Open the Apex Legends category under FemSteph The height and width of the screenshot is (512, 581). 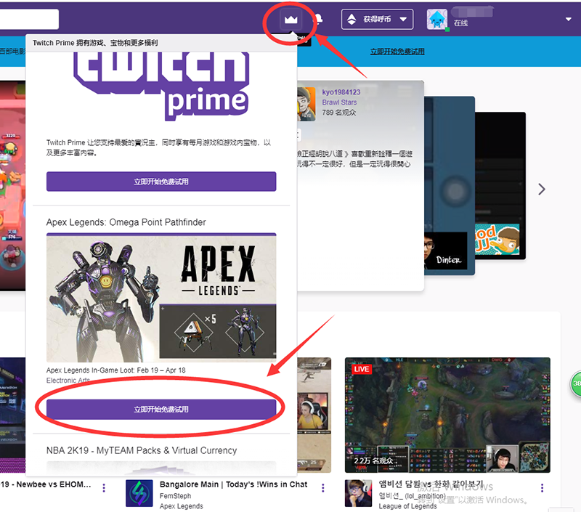[181, 506]
